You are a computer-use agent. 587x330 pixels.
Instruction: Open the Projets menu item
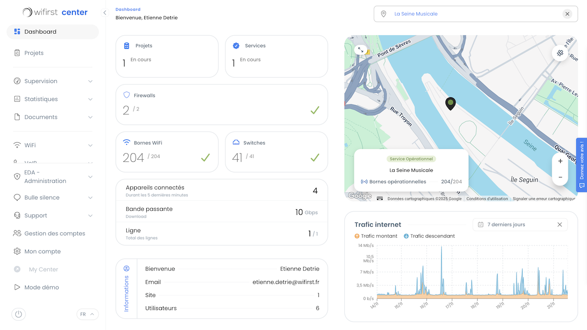tap(34, 53)
